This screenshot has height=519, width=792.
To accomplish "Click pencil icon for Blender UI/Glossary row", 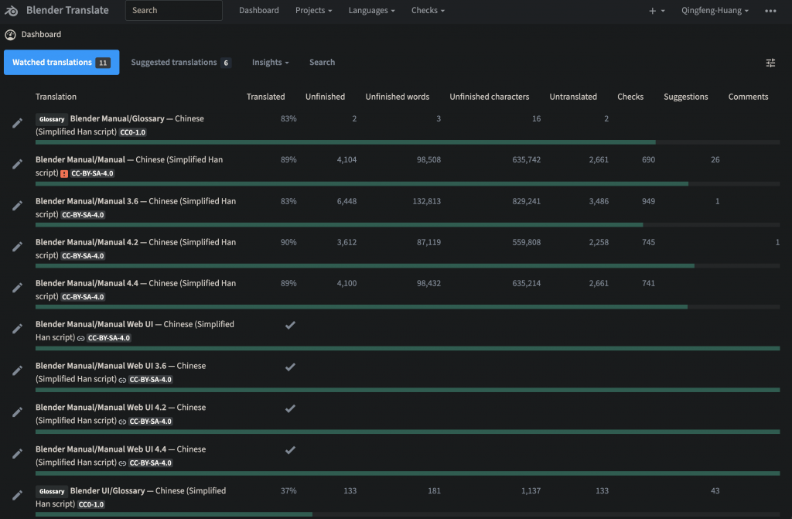I will point(17,495).
